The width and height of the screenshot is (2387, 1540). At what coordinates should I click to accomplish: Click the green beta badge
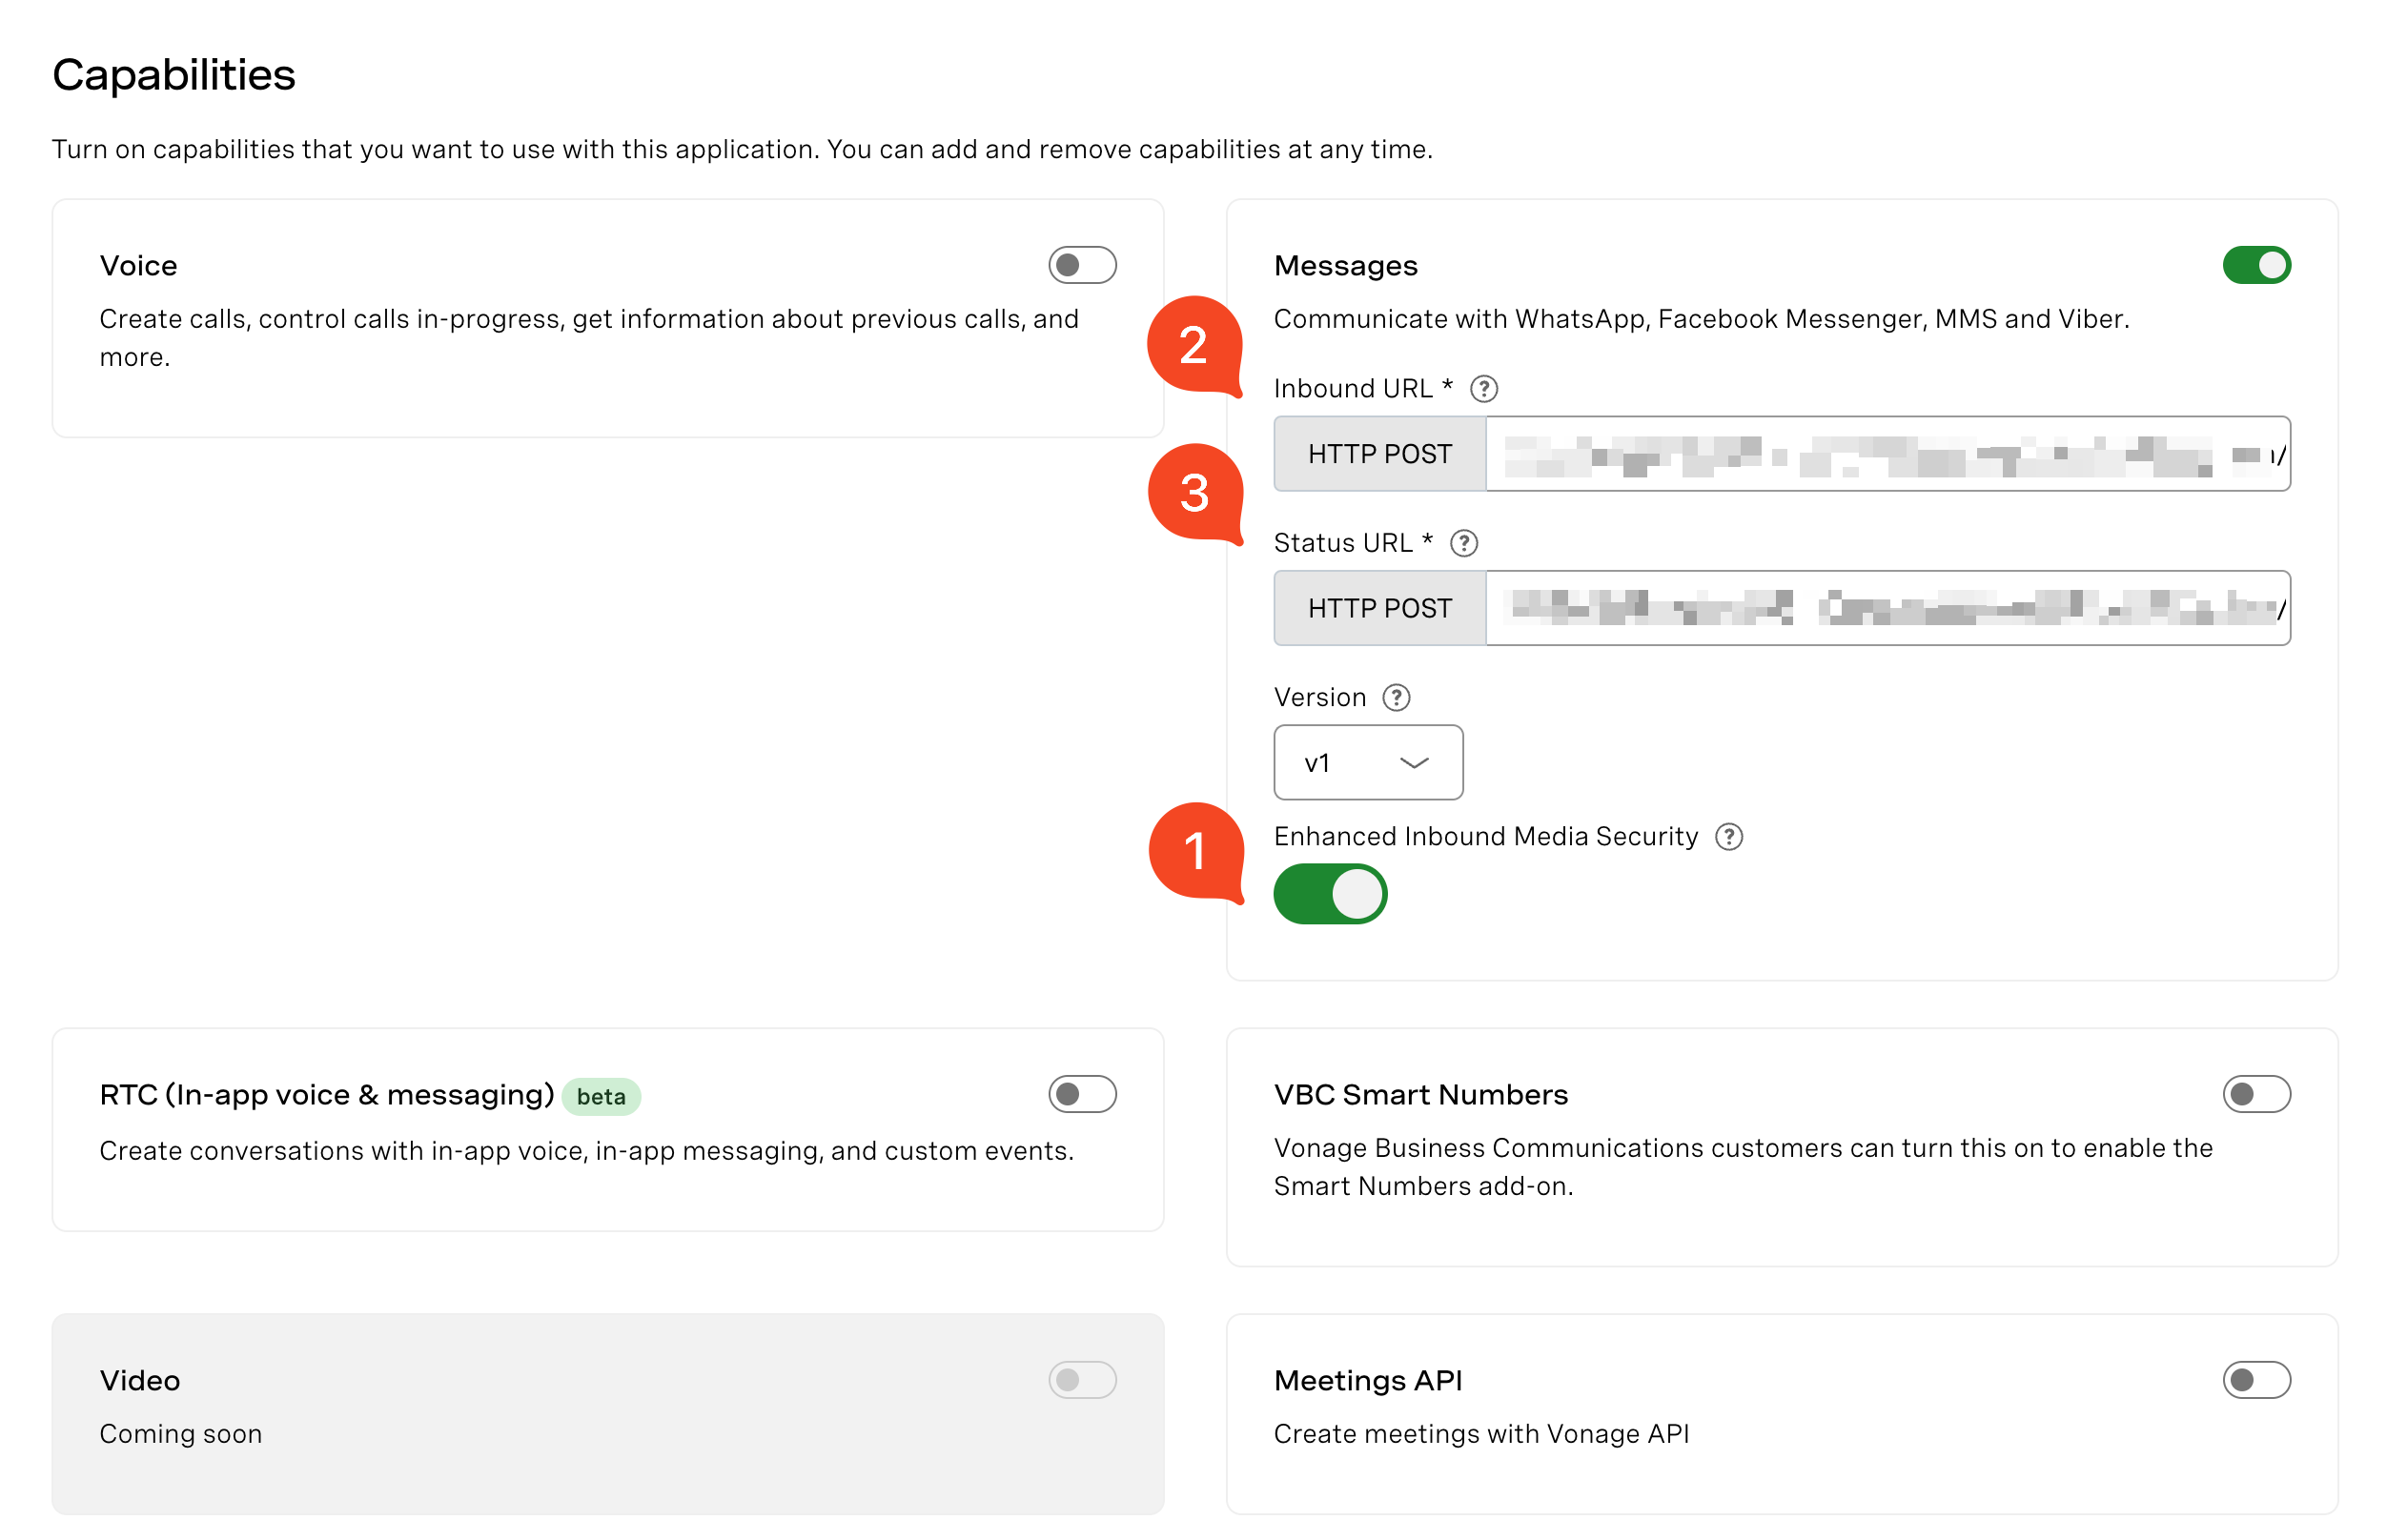coord(600,1097)
